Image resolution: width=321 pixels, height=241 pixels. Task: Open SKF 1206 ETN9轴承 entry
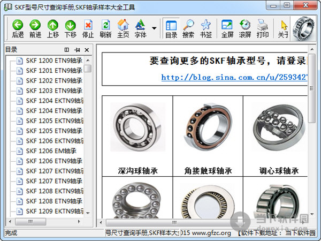pos(54,161)
